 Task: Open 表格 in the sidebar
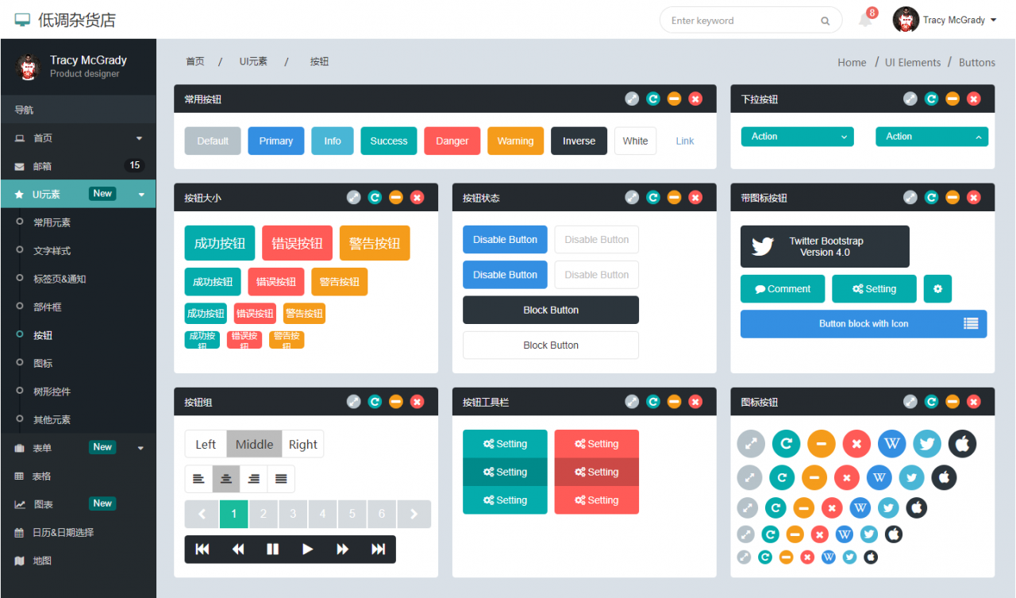[x=78, y=476]
